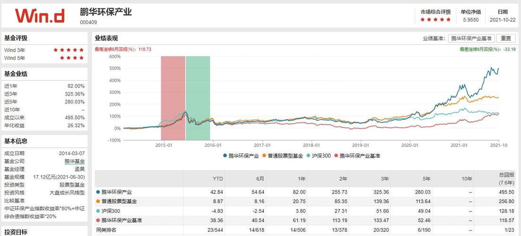The image size is (521, 236).
Task: Click the 成立以来 return 495.50%
Action: pos(75,118)
